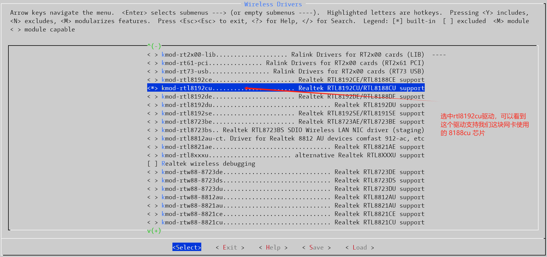Select kmod-rtl8192de entry
Image resolution: width=547 pixels, height=257 pixels.
286,96
